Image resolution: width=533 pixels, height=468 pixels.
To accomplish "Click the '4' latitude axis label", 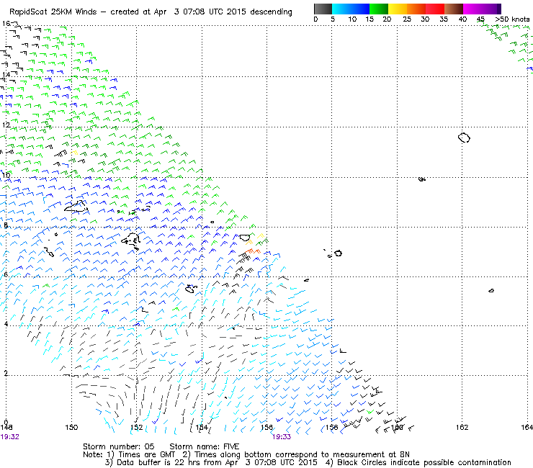I will [6, 324].
